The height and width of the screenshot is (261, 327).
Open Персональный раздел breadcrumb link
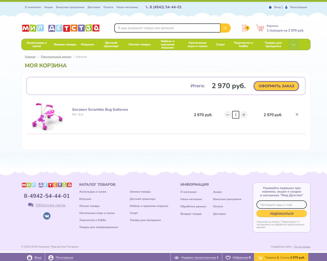[x=56, y=57]
